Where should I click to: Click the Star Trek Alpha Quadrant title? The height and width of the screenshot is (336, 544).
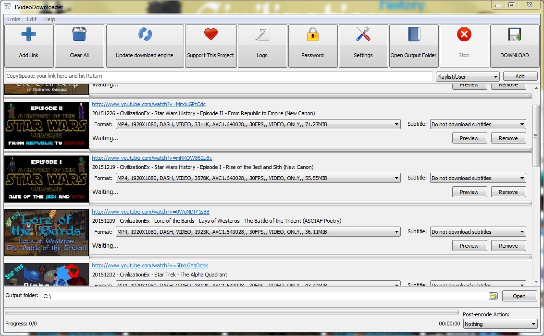point(160,275)
